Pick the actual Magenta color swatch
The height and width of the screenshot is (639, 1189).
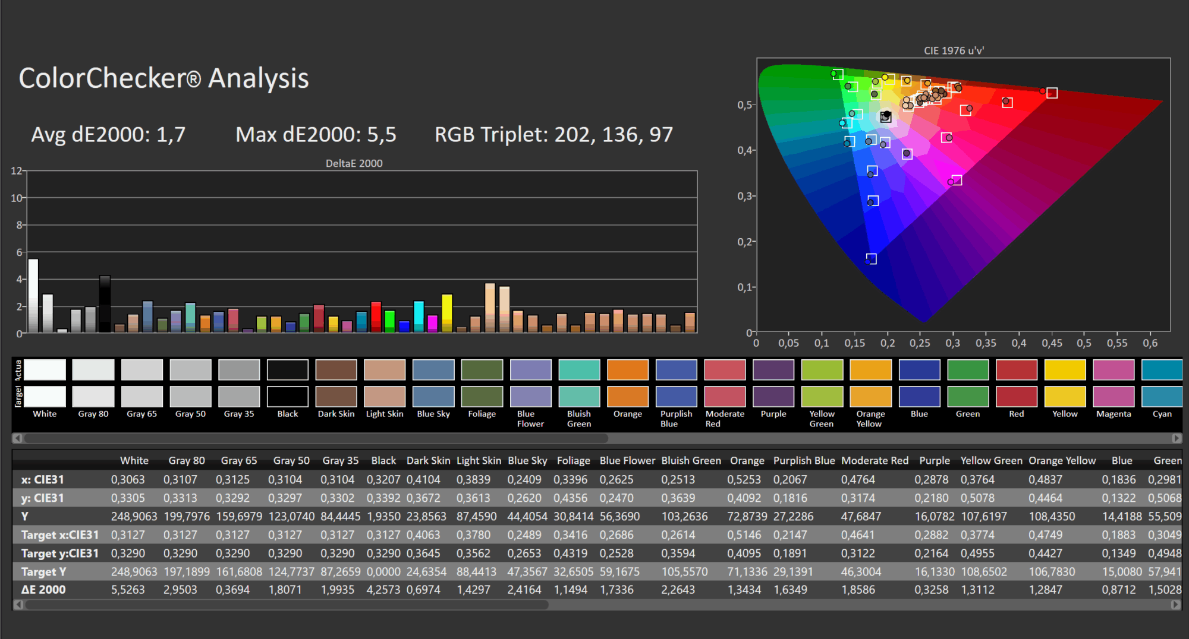1113,370
